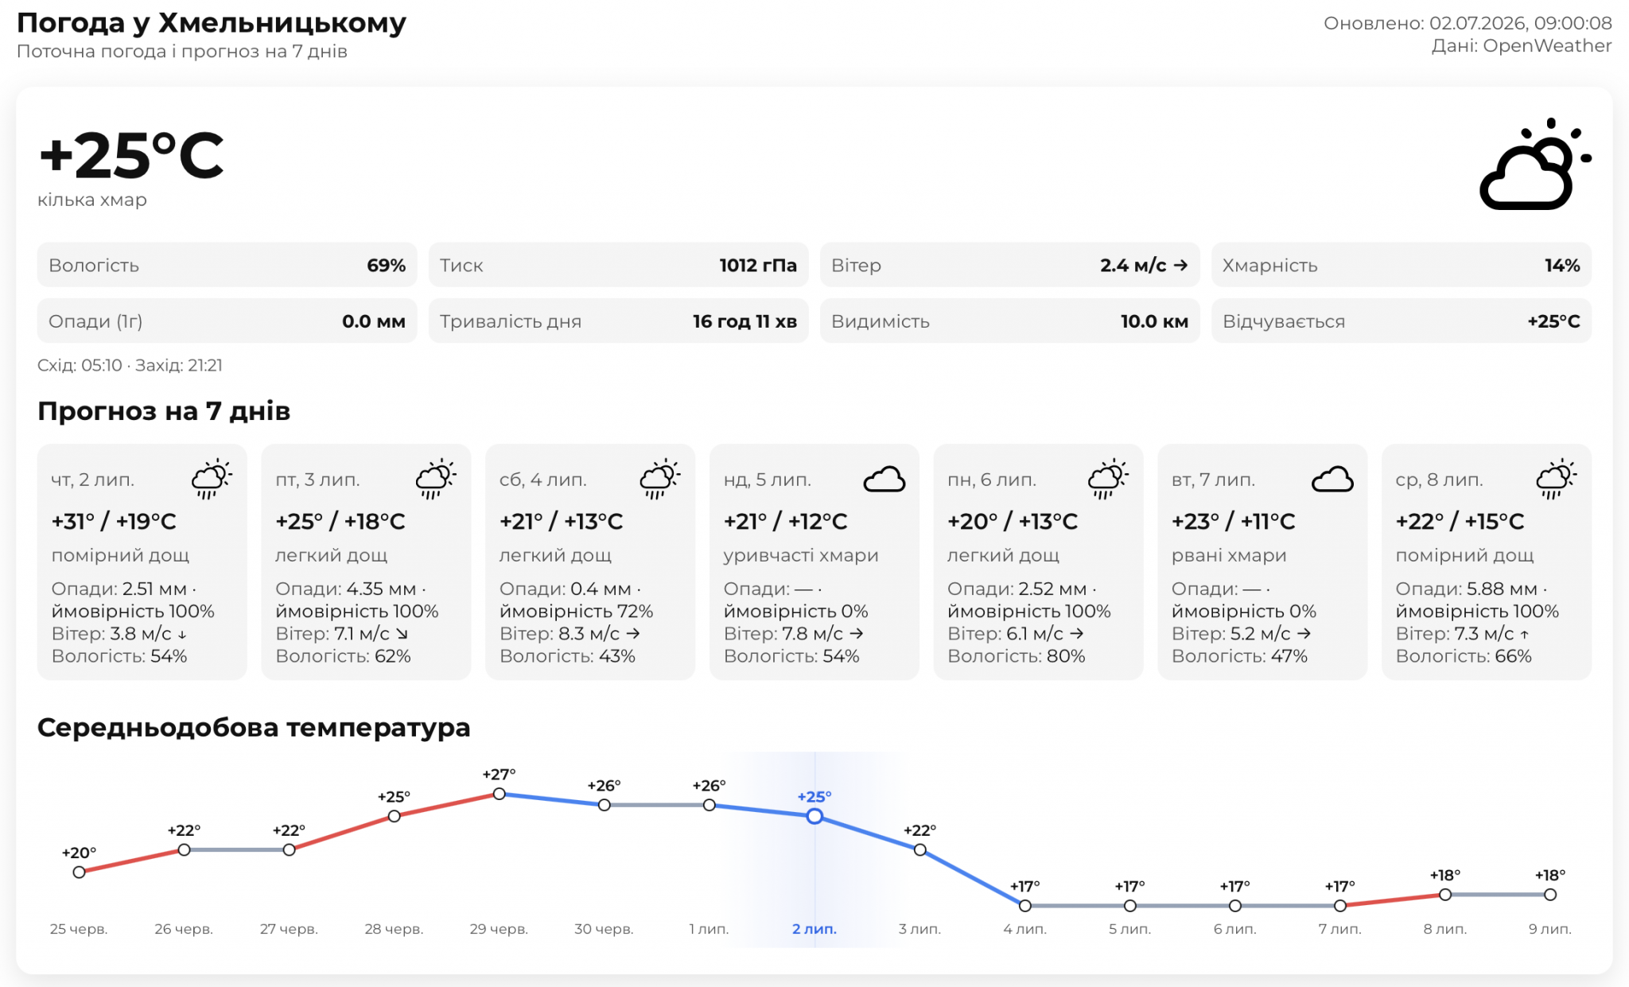Click the 9 лип. chart data point
This screenshot has height=987, width=1629.
coord(1550,895)
